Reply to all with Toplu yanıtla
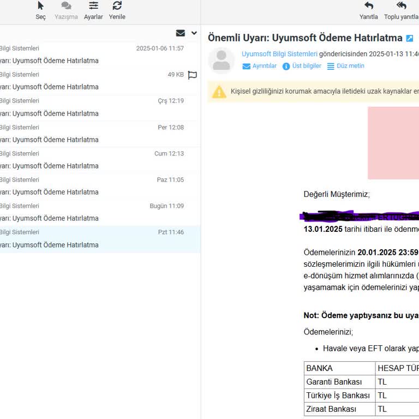Viewport: 419px width, 419px height. point(401,11)
